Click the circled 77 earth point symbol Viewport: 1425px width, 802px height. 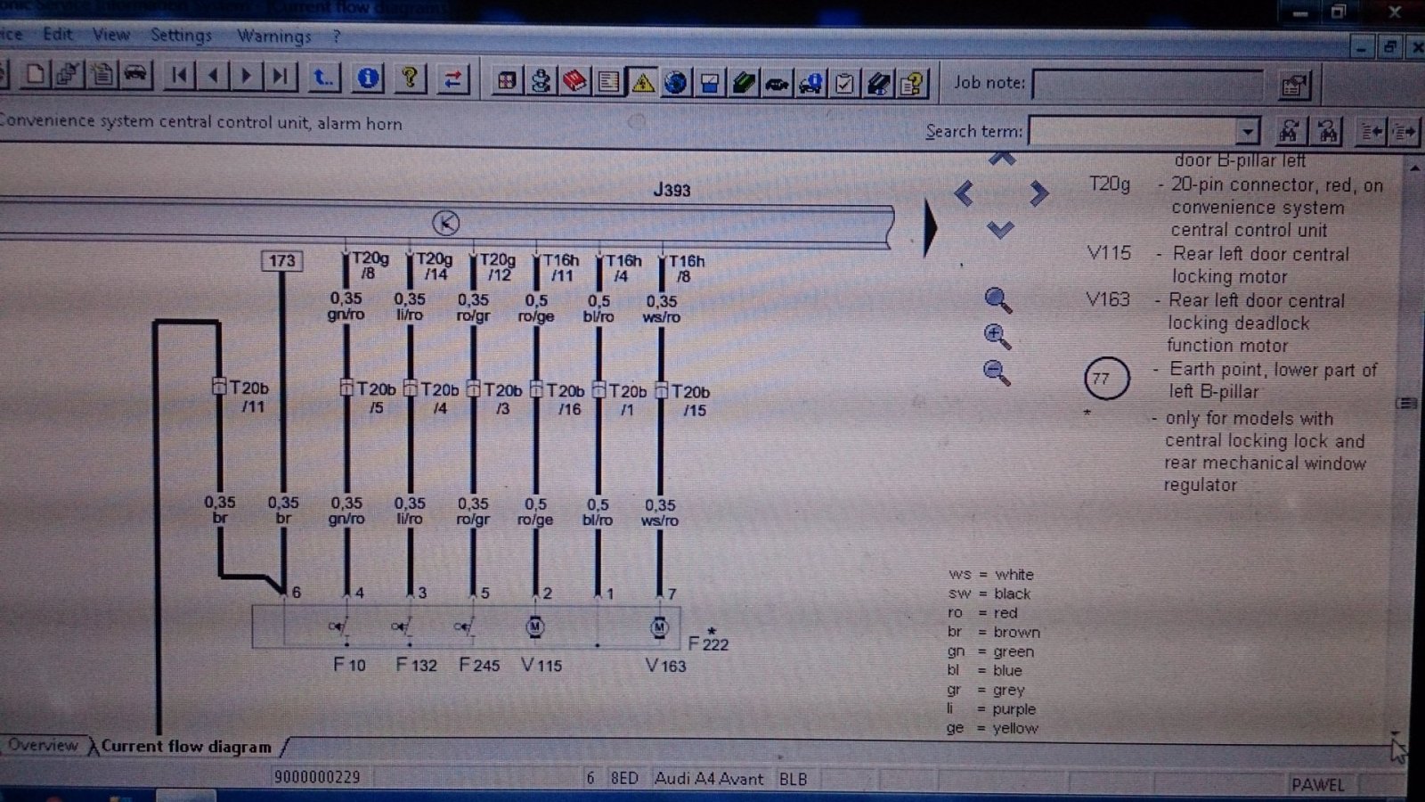pyautogui.click(x=1106, y=379)
